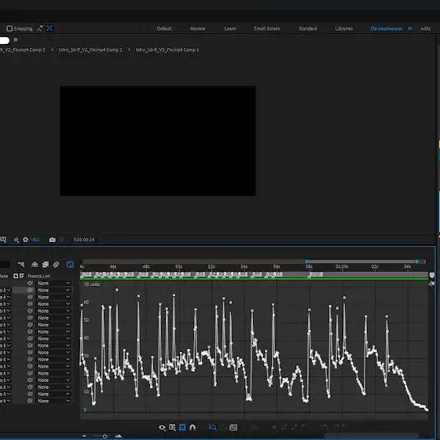Click the icon directly below the marker bin
Image resolution: width=440 pixels, height=440 pixels.
click(431, 284)
